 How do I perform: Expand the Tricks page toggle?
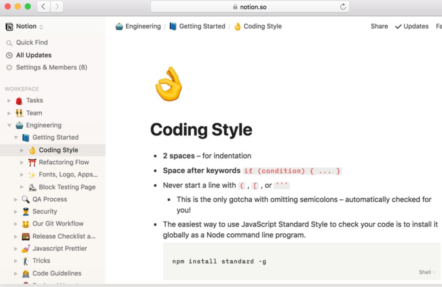16,261
